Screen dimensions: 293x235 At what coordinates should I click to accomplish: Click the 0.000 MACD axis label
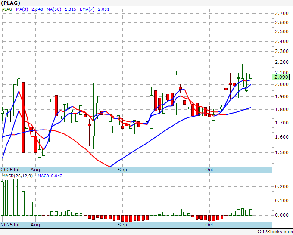click(x=282, y=215)
